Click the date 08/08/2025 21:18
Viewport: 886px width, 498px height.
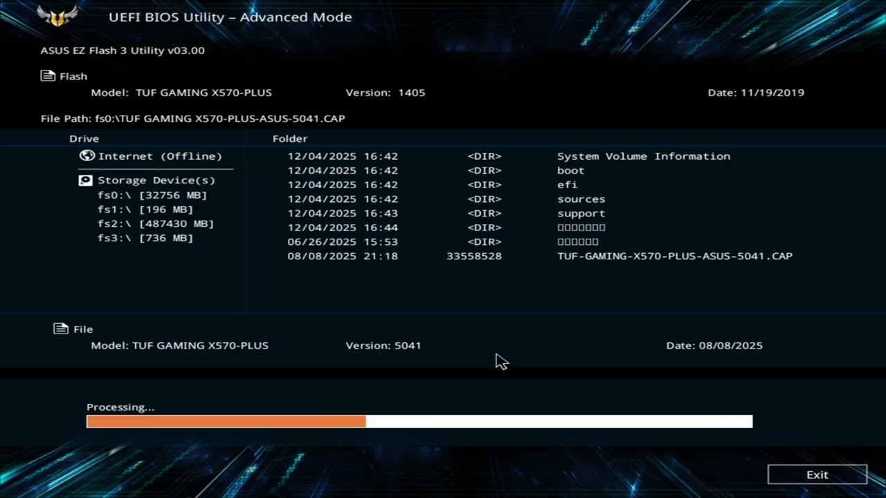(343, 256)
